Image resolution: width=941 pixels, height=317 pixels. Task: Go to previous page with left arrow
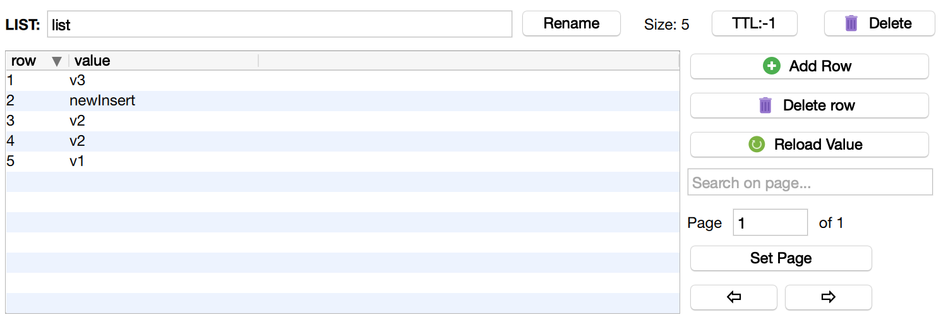[x=733, y=297]
